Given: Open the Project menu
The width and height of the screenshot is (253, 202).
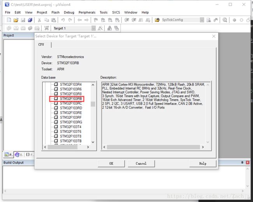Looking at the screenshot, I should 42,12.
